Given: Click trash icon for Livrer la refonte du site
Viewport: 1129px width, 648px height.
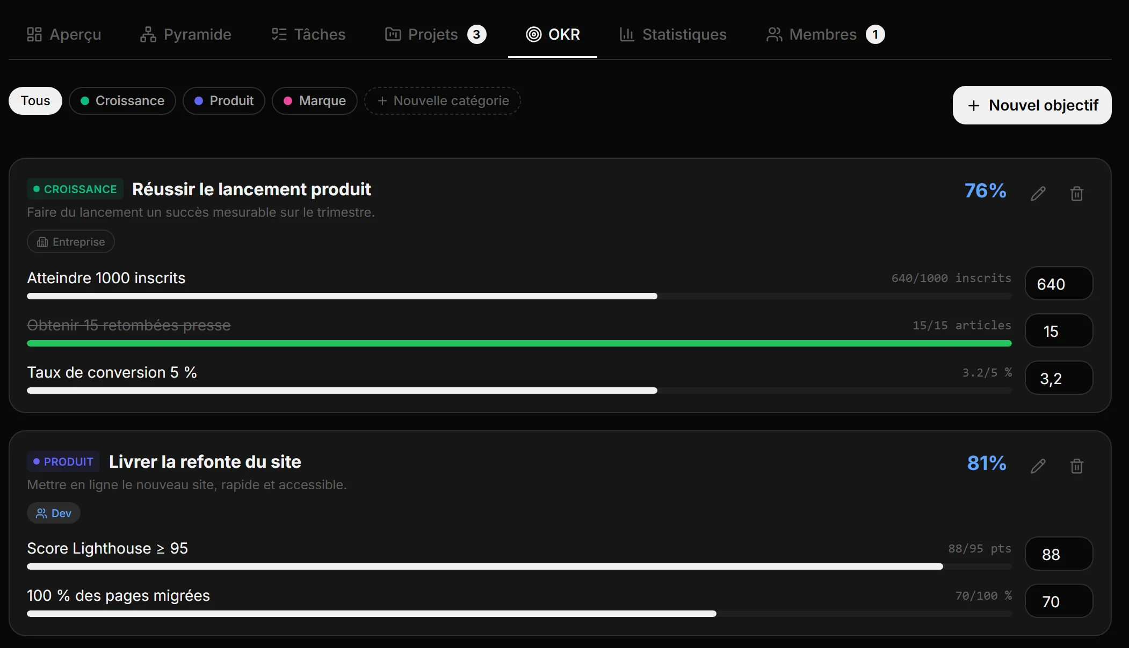Looking at the screenshot, I should 1077,466.
